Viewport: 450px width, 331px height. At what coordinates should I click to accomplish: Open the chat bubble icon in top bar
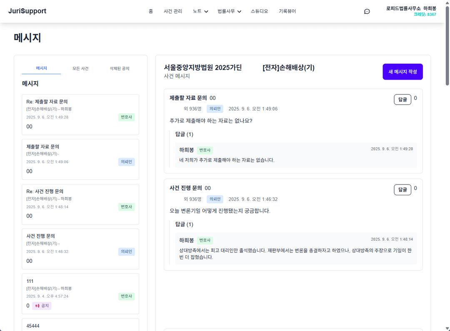367,11
